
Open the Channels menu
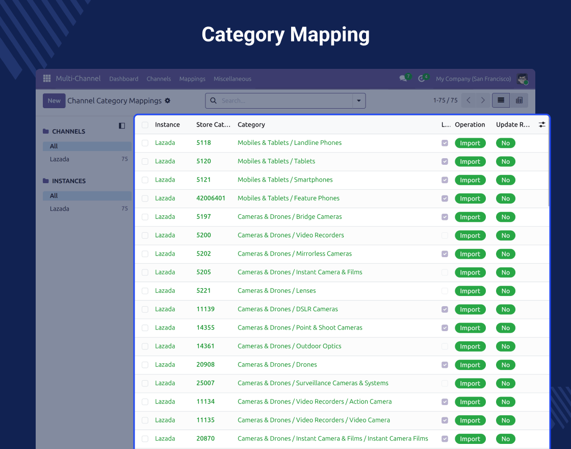(x=159, y=79)
